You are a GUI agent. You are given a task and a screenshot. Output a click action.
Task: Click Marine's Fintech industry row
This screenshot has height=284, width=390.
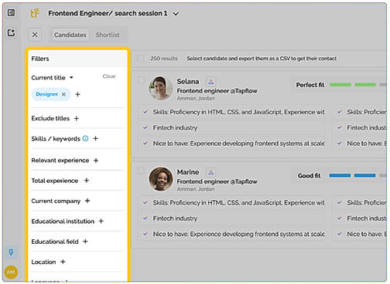tap(233, 218)
